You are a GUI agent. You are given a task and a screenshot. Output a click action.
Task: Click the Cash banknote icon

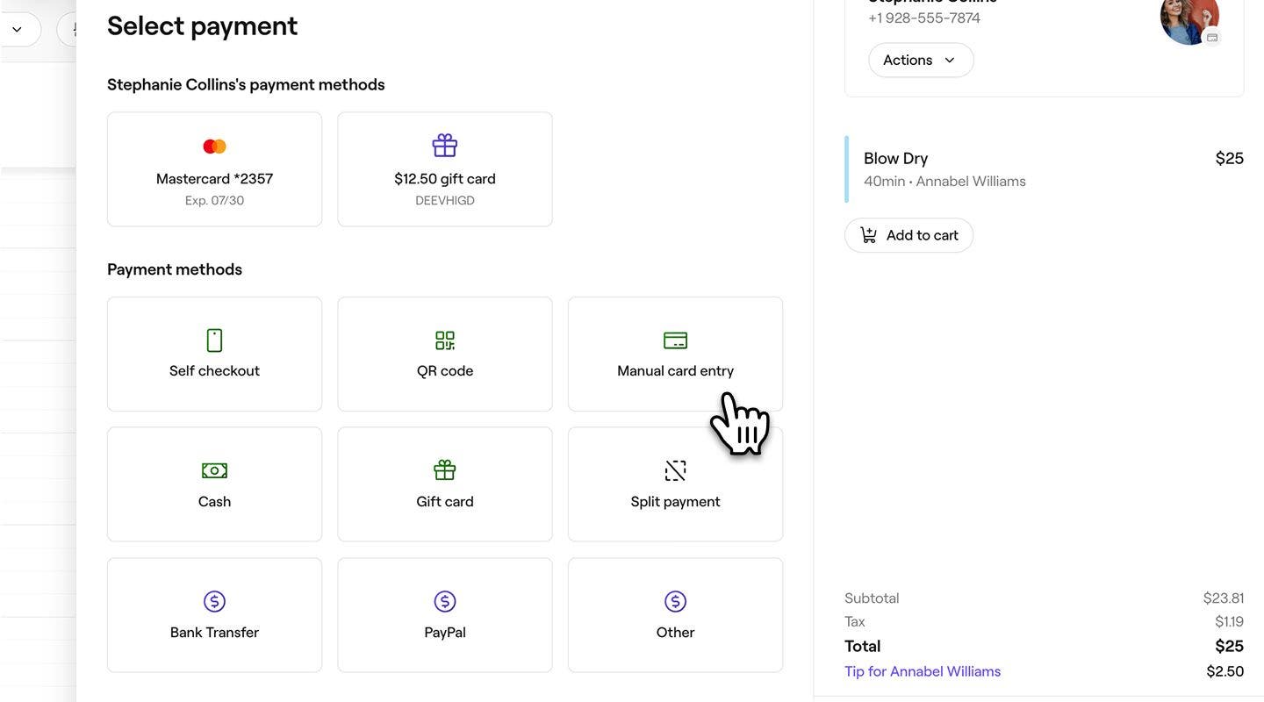click(x=214, y=471)
